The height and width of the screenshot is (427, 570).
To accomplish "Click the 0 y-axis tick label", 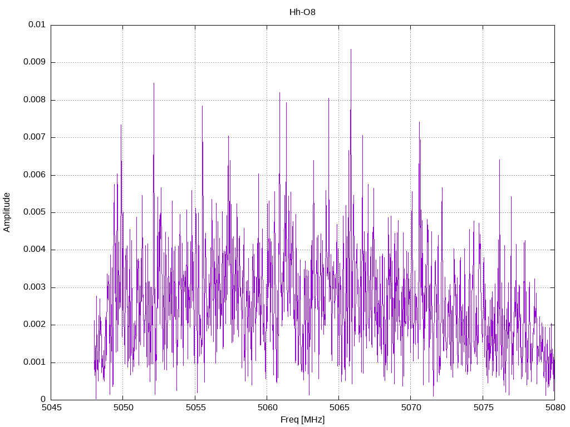I will tap(43, 399).
